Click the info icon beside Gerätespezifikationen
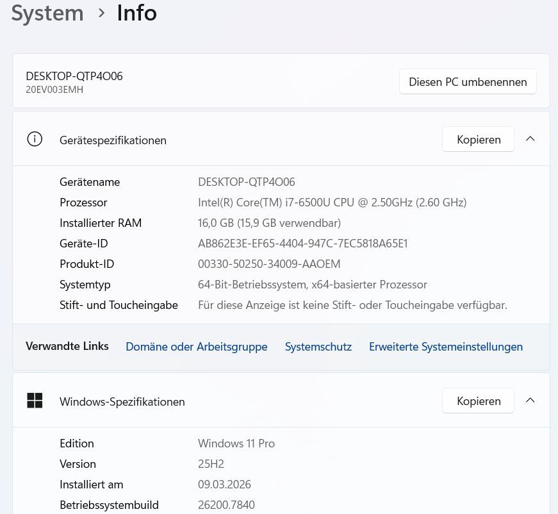 coord(35,139)
